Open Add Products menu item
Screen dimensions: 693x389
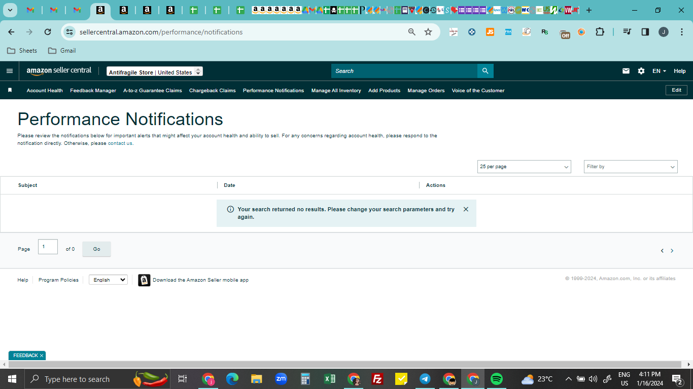[x=385, y=91]
